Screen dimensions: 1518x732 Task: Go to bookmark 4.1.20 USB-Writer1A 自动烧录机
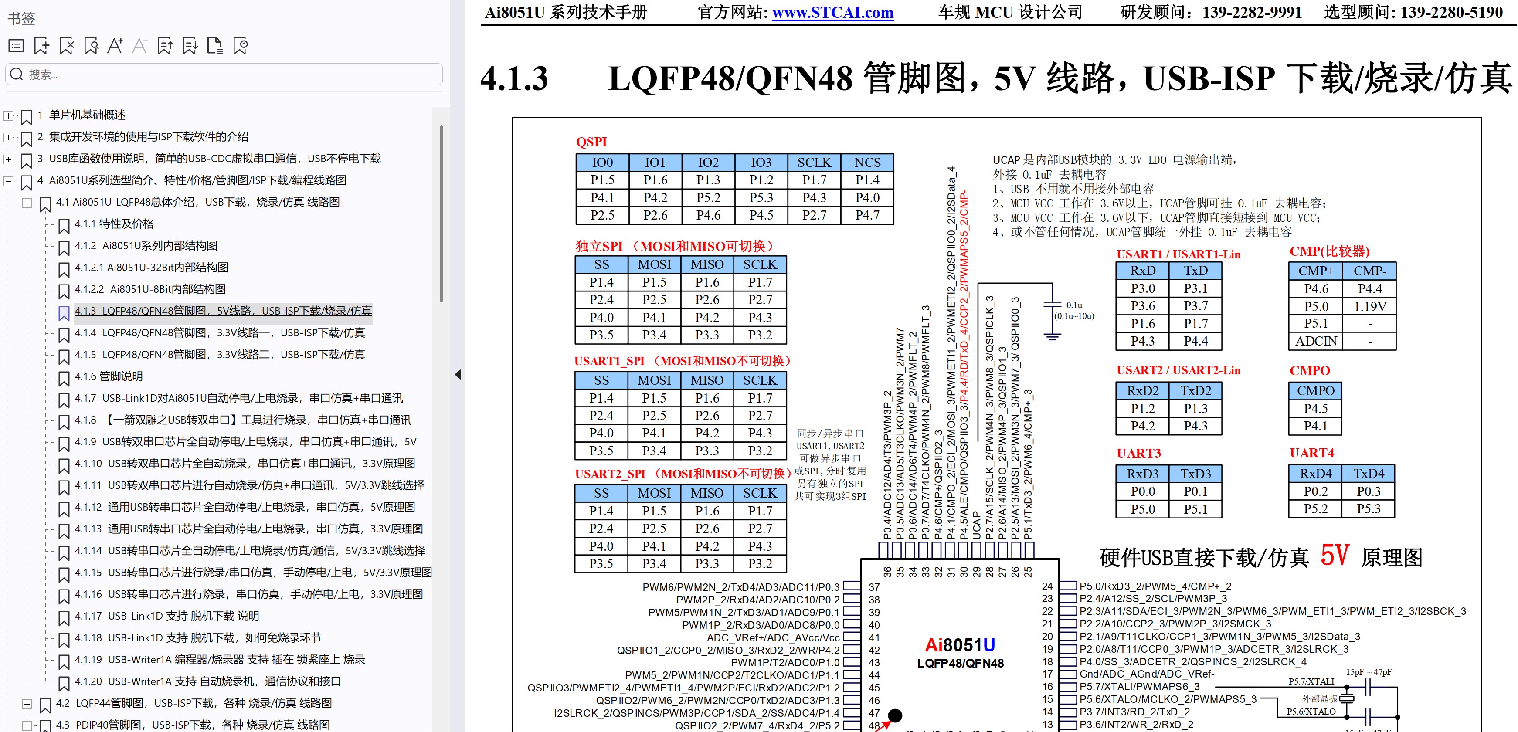pos(207,681)
